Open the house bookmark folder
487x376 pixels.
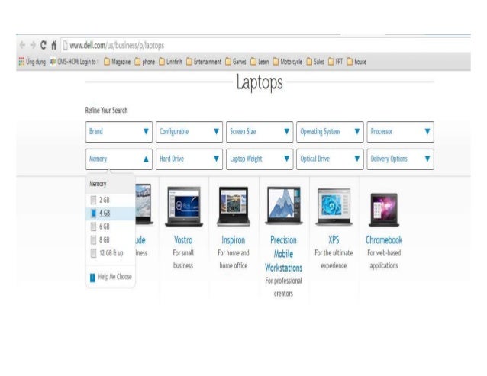pos(356,62)
